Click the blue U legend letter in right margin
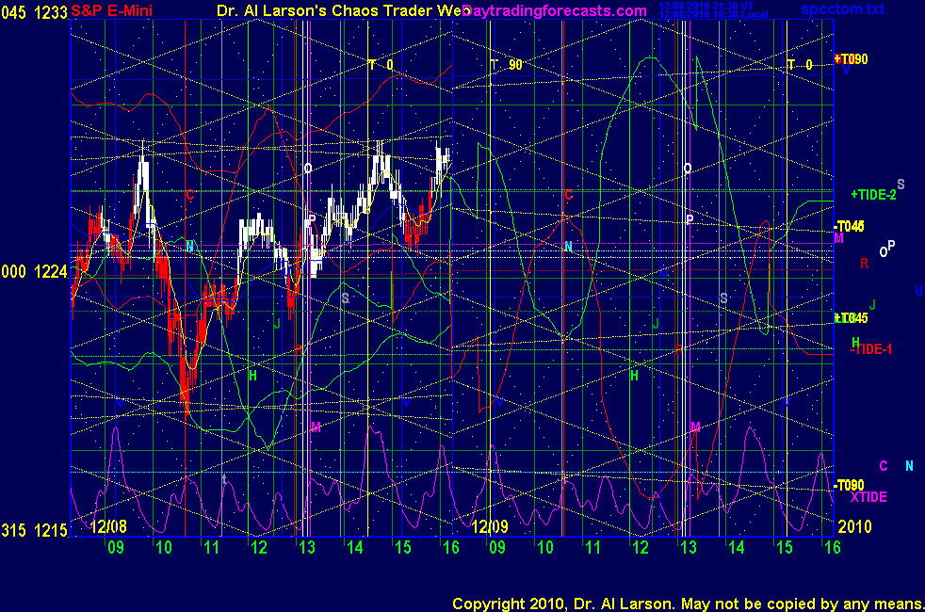The width and height of the screenshot is (925, 612). point(919,290)
